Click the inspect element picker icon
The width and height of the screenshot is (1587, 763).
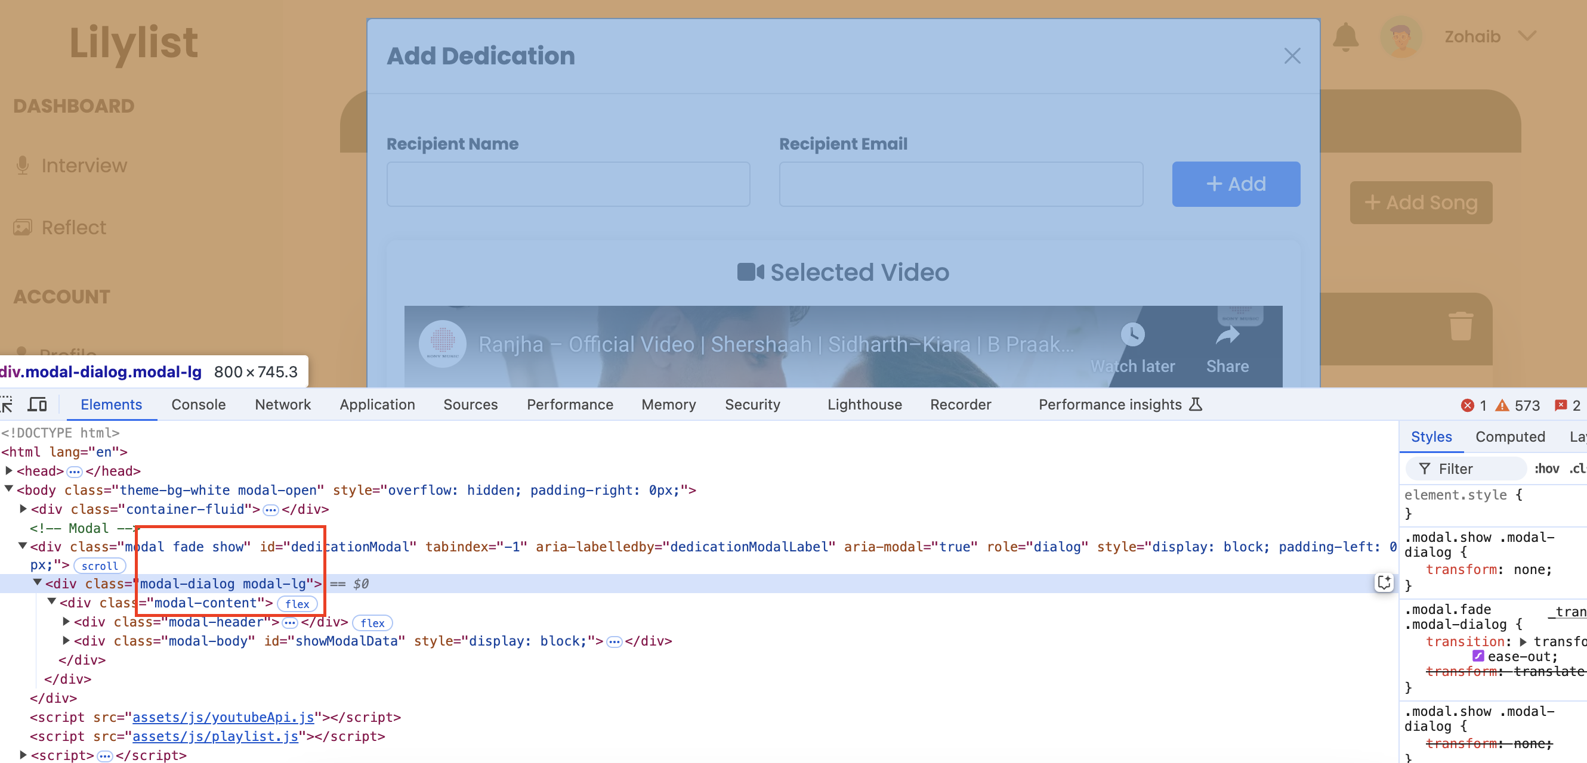pyautogui.click(x=6, y=404)
